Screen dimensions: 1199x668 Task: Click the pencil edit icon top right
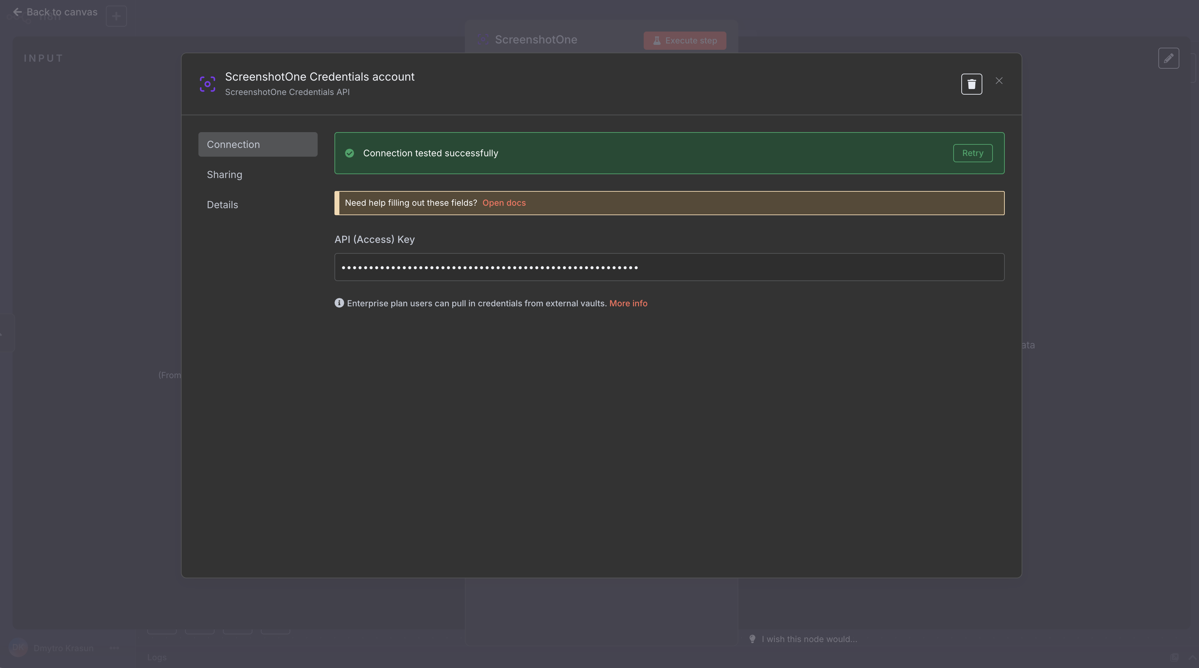coord(1168,58)
